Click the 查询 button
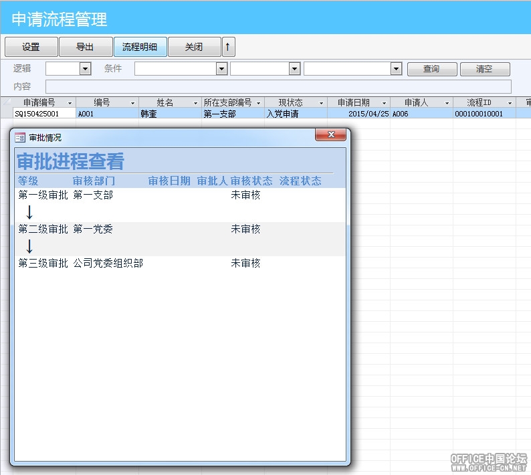This screenshot has height=475, width=531. (432, 69)
